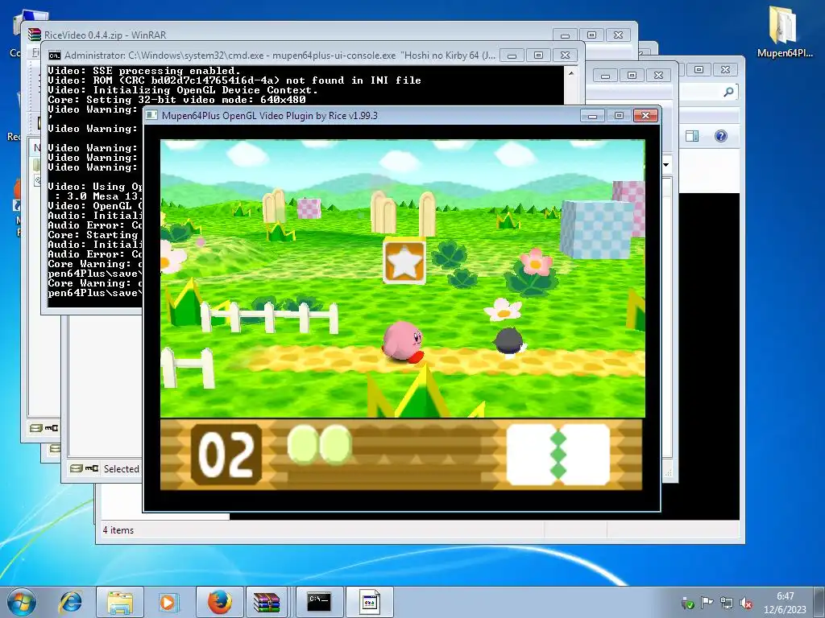Click the 'Core: Setting 32-bit video mode: 640x480' line
The width and height of the screenshot is (825, 618).
[x=176, y=99]
